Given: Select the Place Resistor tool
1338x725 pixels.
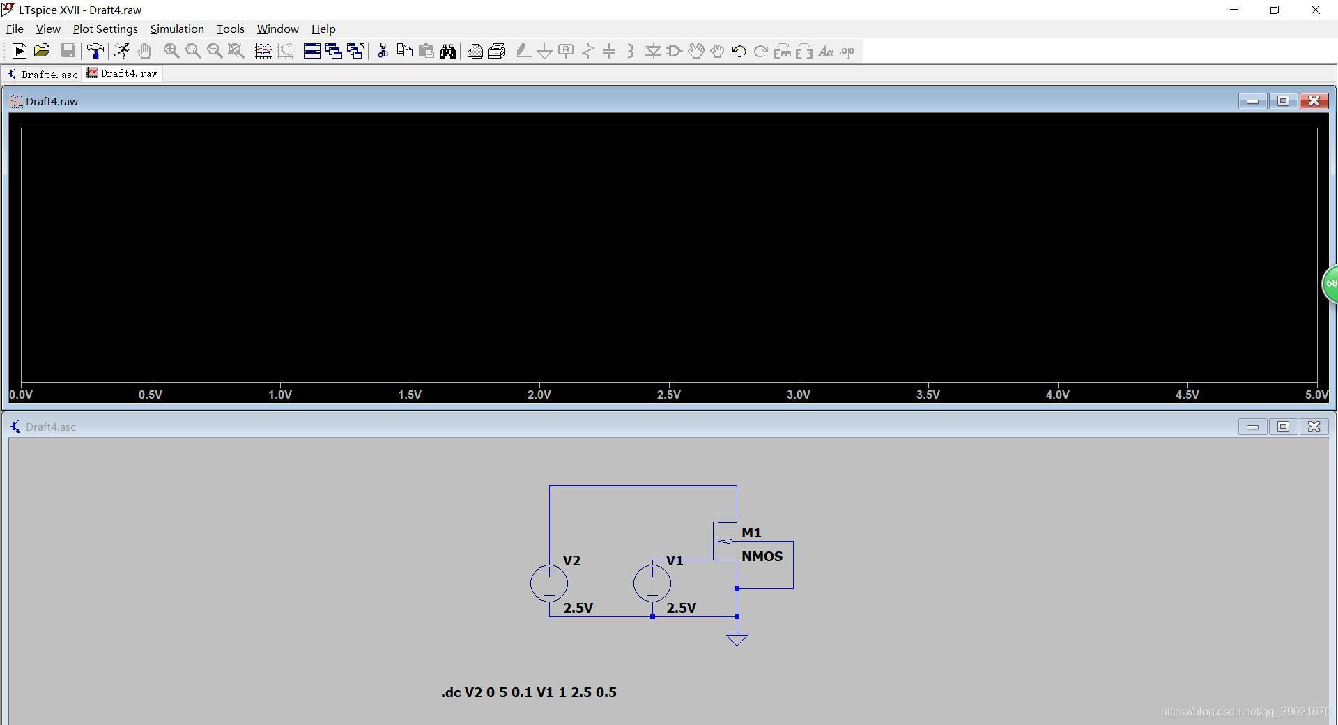Looking at the screenshot, I should pyautogui.click(x=587, y=51).
